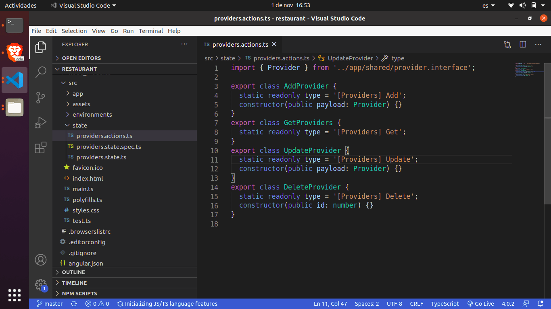Open the File menu
Image resolution: width=551 pixels, height=309 pixels.
click(x=36, y=31)
